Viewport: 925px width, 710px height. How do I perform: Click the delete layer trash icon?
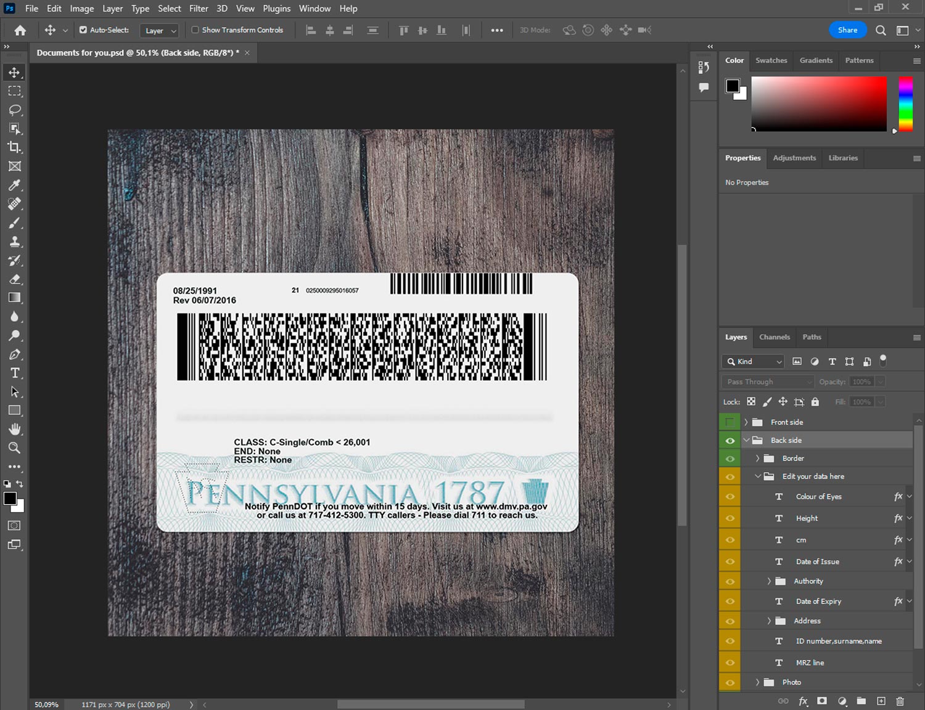click(900, 701)
